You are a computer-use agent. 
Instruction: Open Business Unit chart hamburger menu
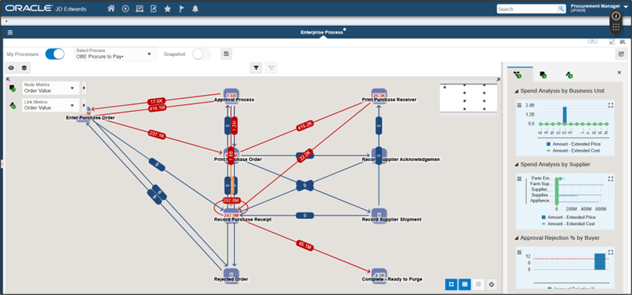tap(520, 105)
